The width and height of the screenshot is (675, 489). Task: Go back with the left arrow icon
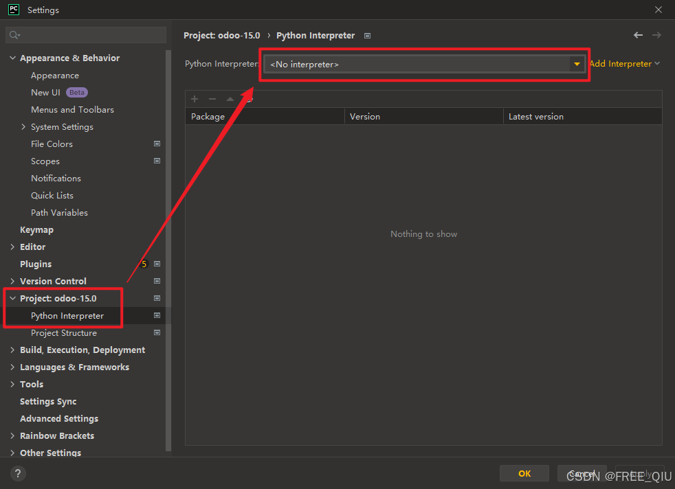pos(638,35)
